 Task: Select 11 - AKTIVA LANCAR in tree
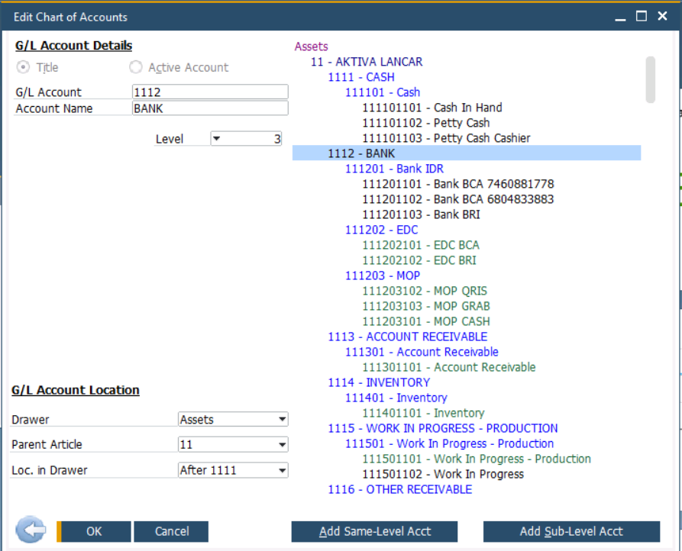click(x=367, y=62)
